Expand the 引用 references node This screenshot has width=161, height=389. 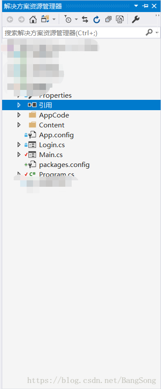19,105
